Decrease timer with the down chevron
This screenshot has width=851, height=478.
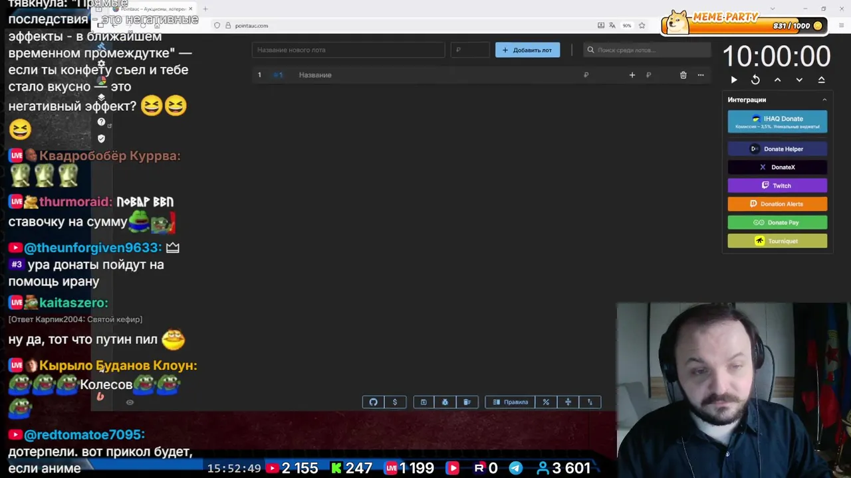click(x=799, y=80)
